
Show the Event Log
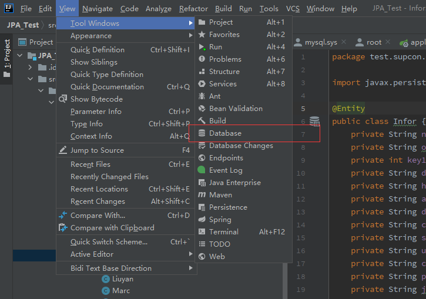tap(243, 170)
